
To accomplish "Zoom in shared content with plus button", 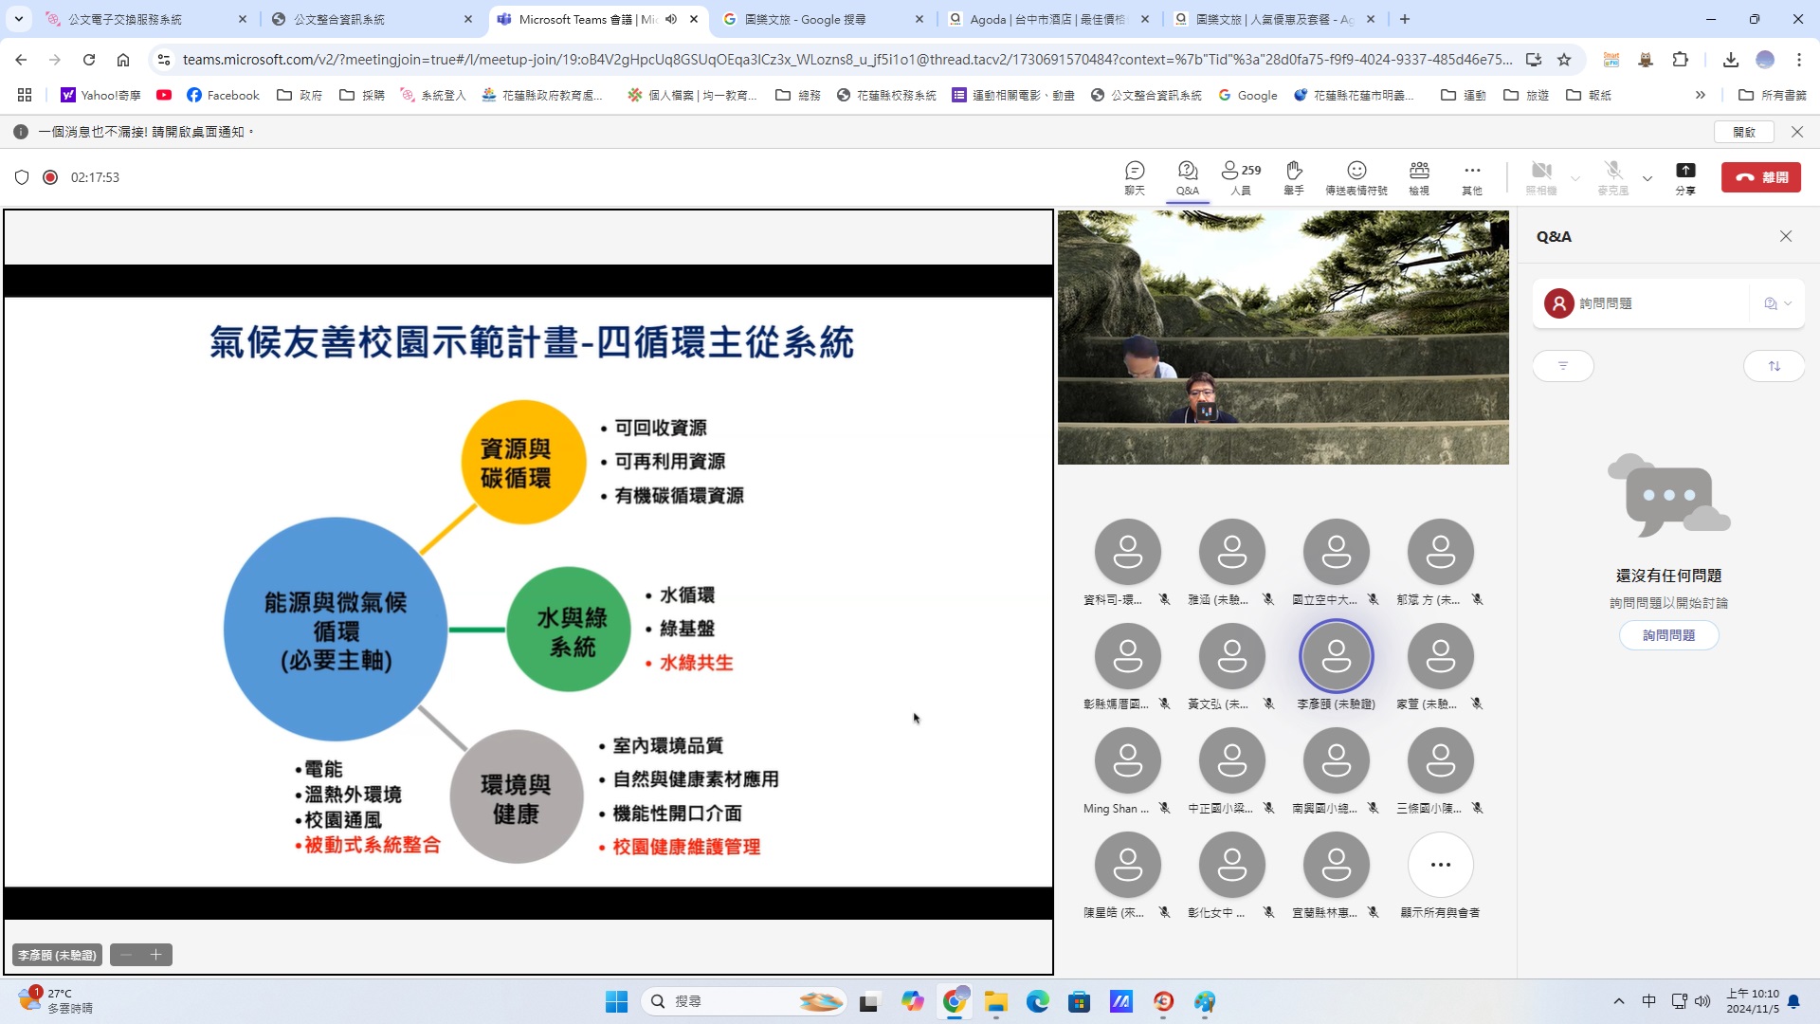I will coord(156,955).
